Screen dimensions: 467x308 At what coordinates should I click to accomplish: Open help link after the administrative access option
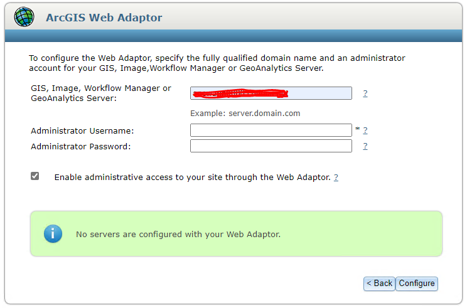pos(336,178)
